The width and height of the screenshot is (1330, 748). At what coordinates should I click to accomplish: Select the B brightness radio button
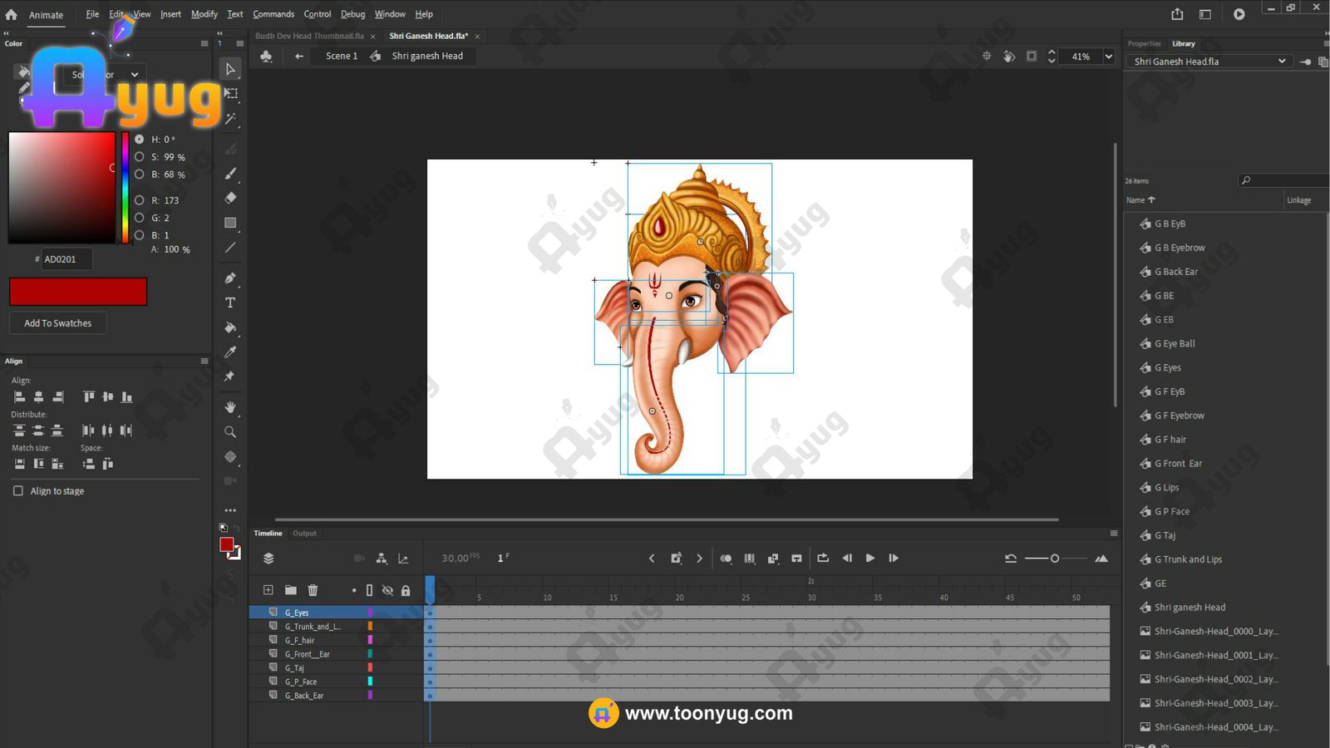pos(140,175)
